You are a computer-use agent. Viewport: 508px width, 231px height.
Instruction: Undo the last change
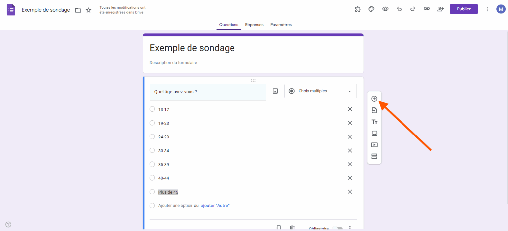point(399,9)
